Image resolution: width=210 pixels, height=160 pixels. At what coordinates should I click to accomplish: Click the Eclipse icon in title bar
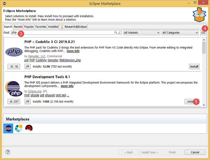4,3
